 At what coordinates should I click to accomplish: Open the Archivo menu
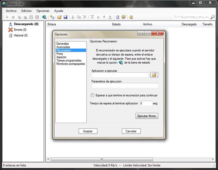11,11
